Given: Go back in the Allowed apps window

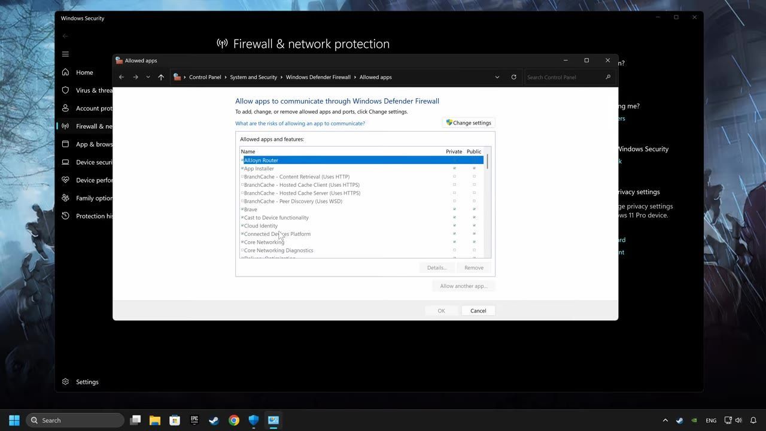Looking at the screenshot, I should pyautogui.click(x=121, y=77).
